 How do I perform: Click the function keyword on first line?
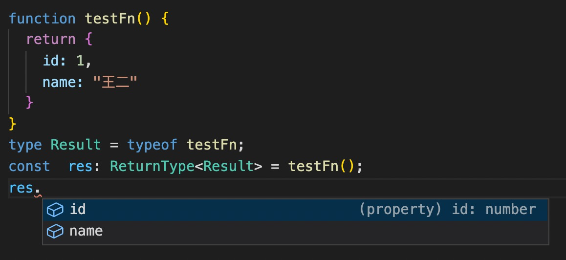pos(42,19)
